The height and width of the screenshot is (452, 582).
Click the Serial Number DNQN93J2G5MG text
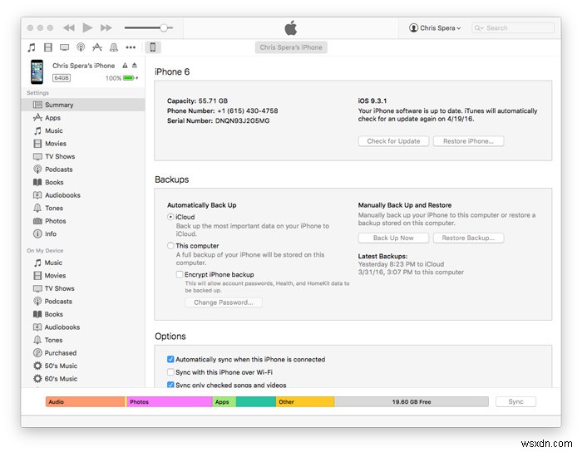[218, 120]
